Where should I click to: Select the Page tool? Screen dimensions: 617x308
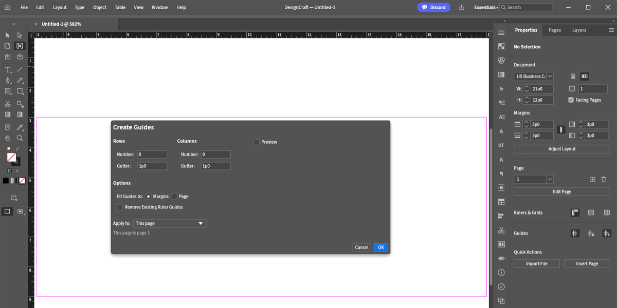tap(8, 46)
